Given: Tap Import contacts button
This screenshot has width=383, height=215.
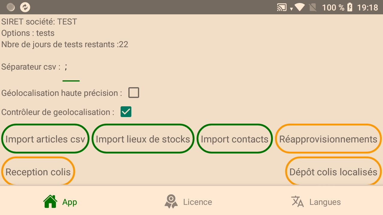Looking at the screenshot, I should (x=235, y=139).
